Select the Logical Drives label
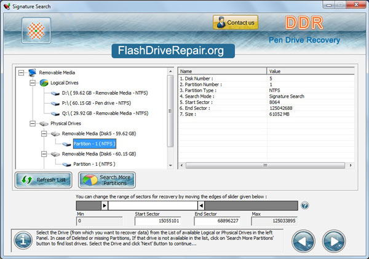The height and width of the screenshot is (259, 369). click(64, 83)
